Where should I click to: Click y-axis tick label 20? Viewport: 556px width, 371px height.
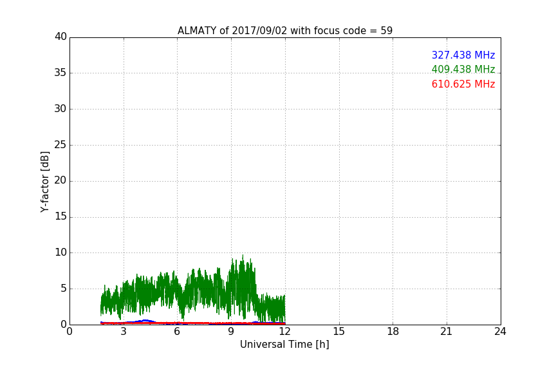pos(60,180)
